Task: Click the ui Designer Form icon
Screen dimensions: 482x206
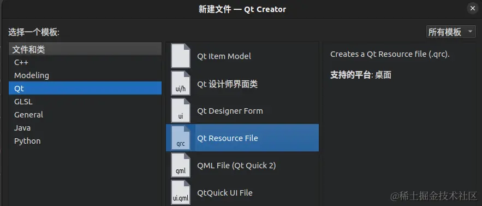Action: click(181, 110)
